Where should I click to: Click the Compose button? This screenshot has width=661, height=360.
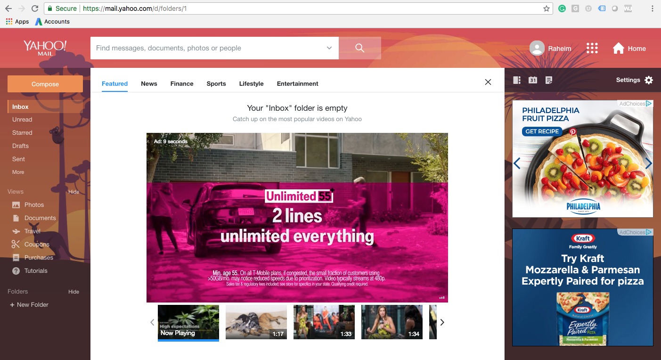point(45,84)
